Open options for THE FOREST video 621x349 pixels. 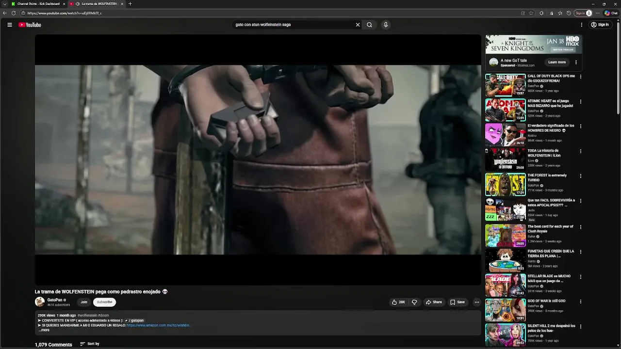pyautogui.click(x=580, y=176)
